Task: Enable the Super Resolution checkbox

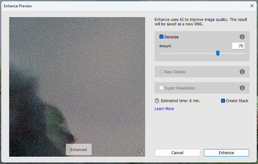Action: pos(161,88)
